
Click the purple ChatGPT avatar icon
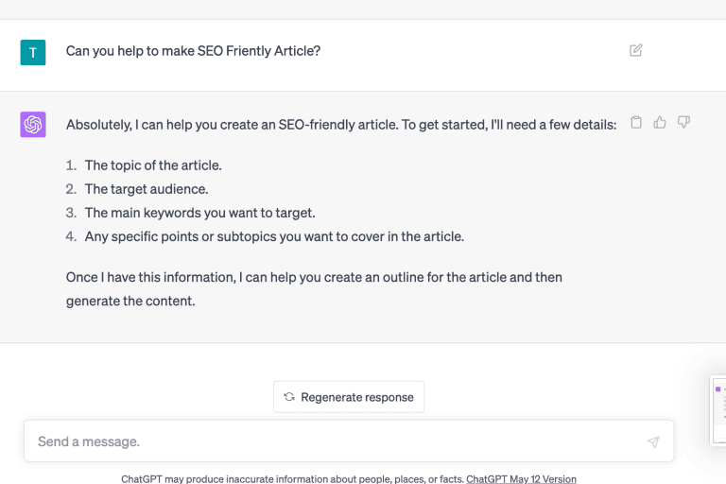coord(33,124)
